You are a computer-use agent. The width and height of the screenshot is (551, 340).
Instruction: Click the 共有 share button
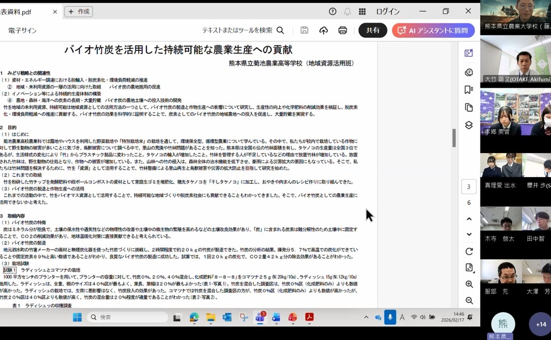(x=373, y=30)
